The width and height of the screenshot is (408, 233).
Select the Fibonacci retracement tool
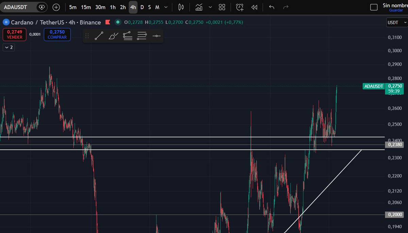click(x=128, y=36)
